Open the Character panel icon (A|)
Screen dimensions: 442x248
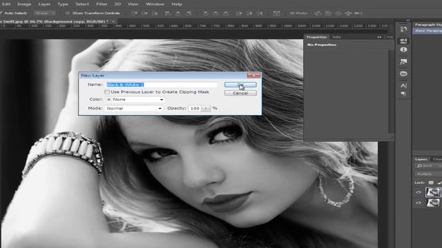click(x=403, y=85)
